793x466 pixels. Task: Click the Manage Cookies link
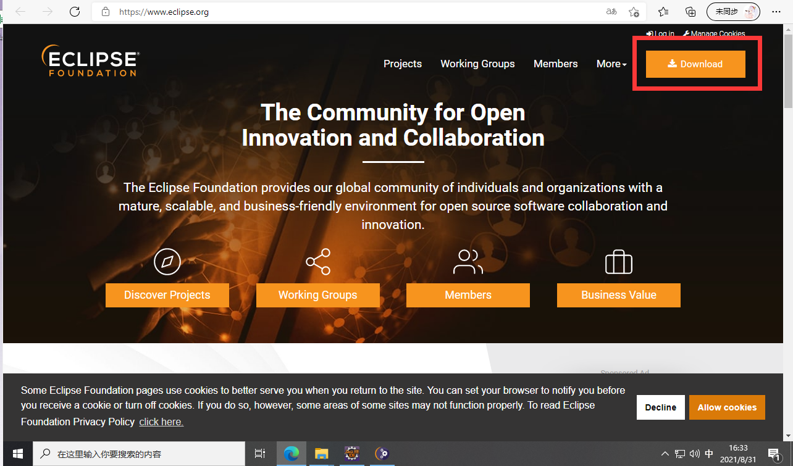coord(714,33)
